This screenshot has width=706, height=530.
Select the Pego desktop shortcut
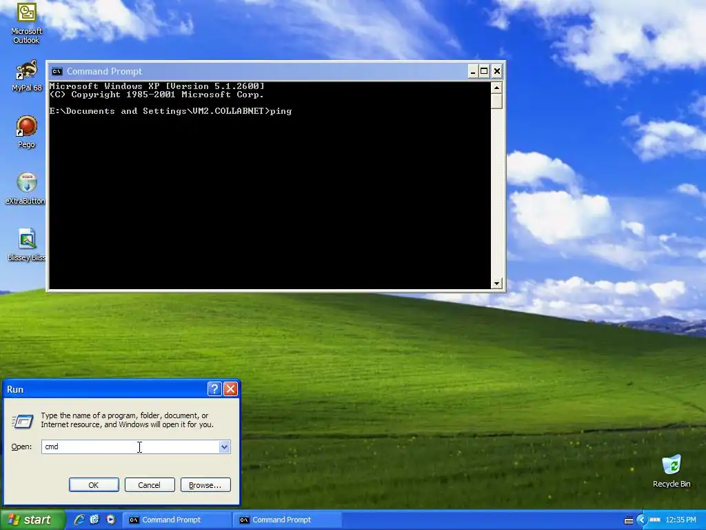(27, 132)
